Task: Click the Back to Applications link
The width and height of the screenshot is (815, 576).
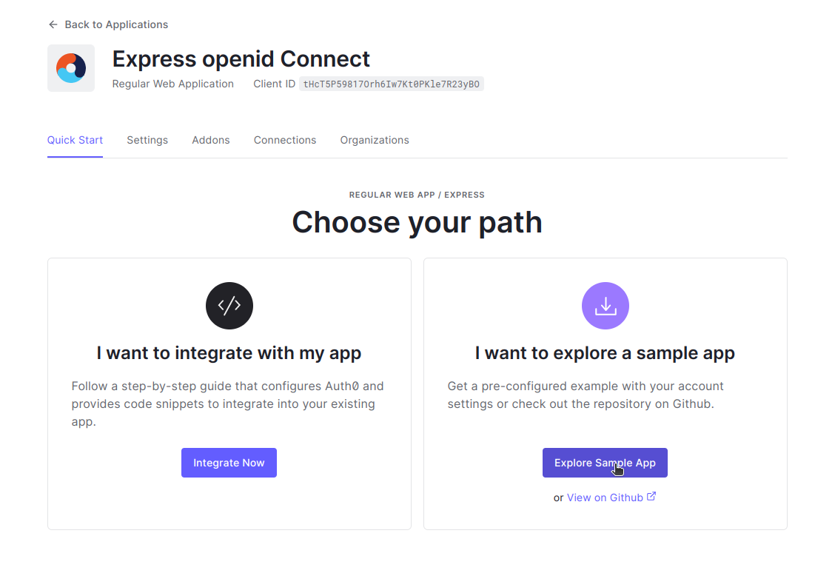Action: click(x=116, y=24)
